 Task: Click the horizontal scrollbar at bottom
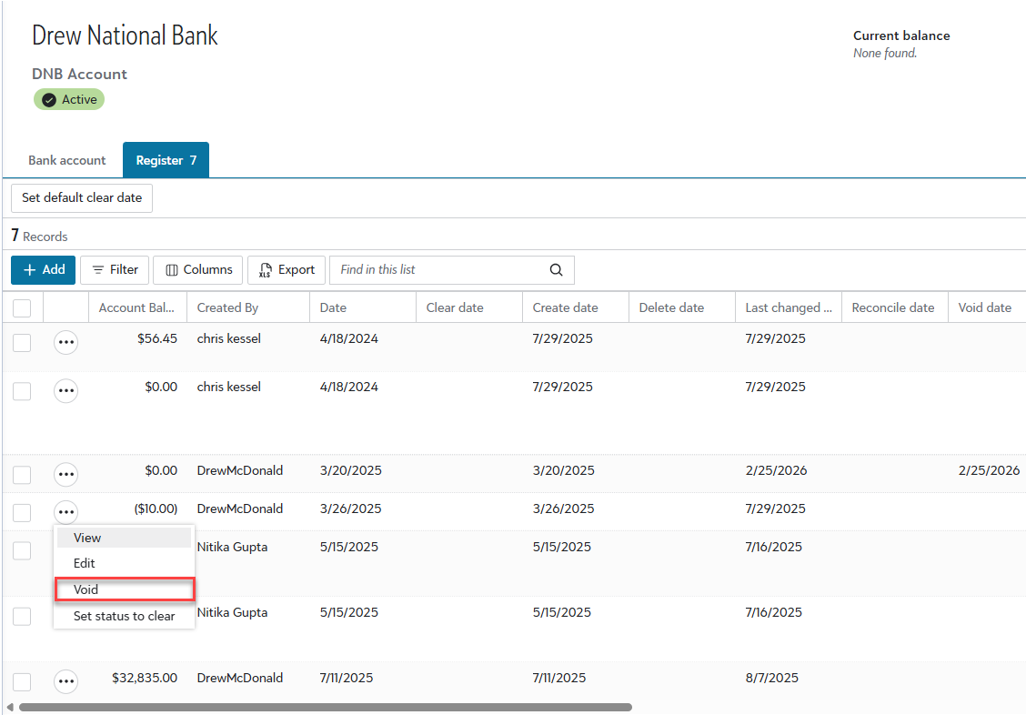click(325, 707)
